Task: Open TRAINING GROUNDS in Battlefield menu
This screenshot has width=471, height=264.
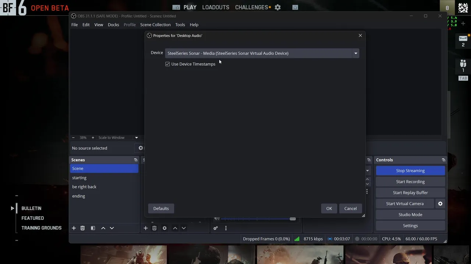Action: [41, 228]
